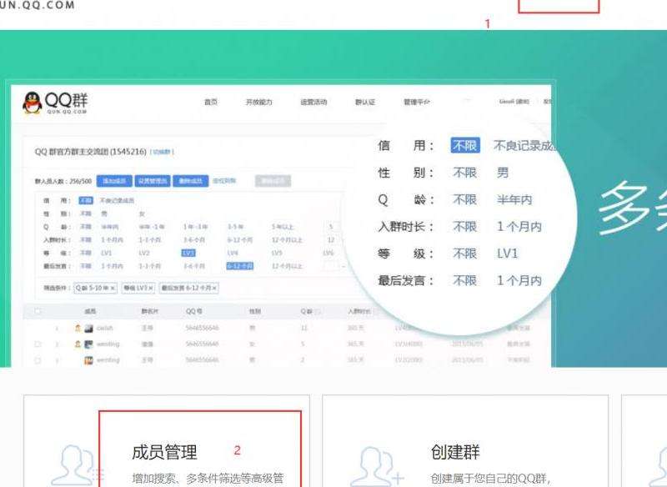The height and width of the screenshot is (487, 667).
Task: Select 不限 in the magnified 等级 row
Action: pyautogui.click(x=464, y=254)
